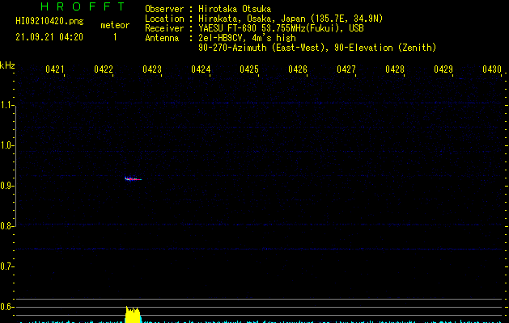
Task: Click the meteor label
Action: [x=115, y=25]
